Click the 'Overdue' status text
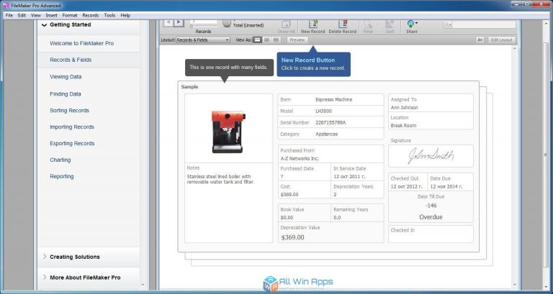The height and width of the screenshot is (294, 553). 431,217
